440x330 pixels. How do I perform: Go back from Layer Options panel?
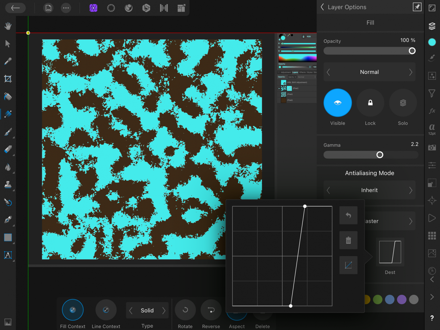322,7
